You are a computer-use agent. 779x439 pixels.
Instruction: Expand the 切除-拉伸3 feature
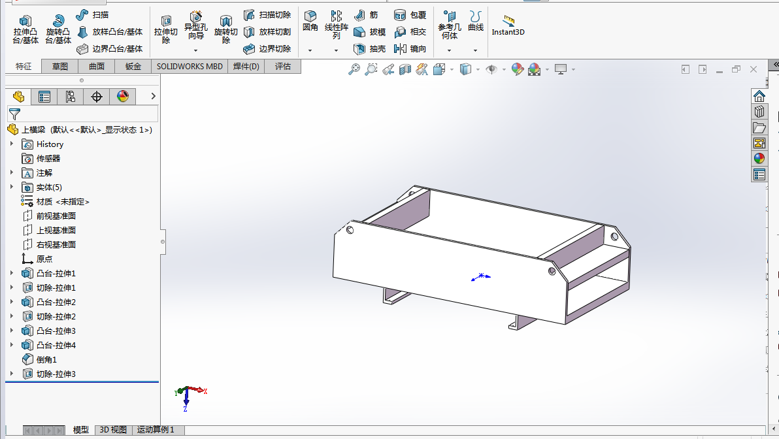(12, 374)
